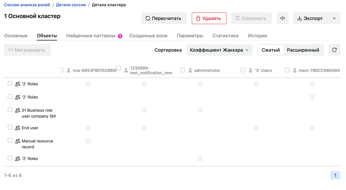The height and width of the screenshot is (190, 346).
Task: Click the refresh icon beside Расширенный
Action: click(x=334, y=50)
